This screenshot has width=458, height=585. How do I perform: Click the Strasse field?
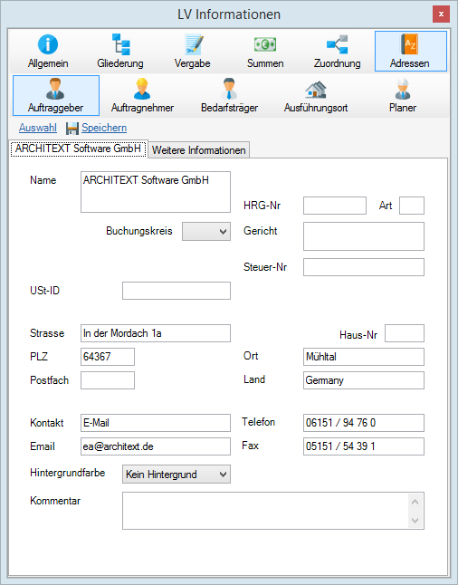(156, 333)
